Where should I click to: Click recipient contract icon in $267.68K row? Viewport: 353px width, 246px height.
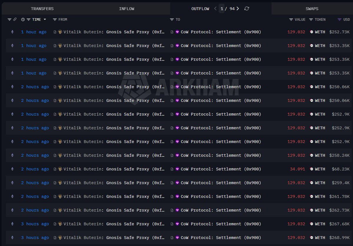click(x=172, y=224)
